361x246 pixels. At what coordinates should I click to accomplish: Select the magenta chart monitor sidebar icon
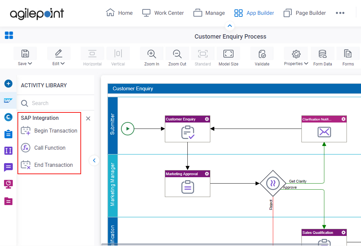point(8,184)
